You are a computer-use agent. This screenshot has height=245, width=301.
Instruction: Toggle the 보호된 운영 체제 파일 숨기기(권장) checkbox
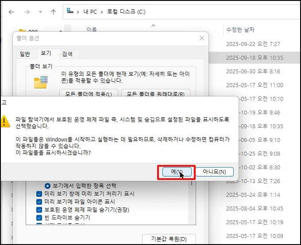(x=39, y=210)
